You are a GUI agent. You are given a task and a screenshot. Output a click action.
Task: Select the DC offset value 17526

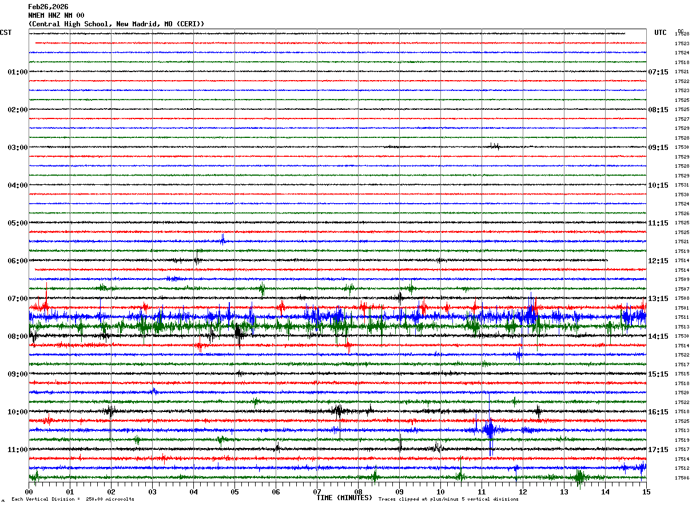[x=682, y=213]
